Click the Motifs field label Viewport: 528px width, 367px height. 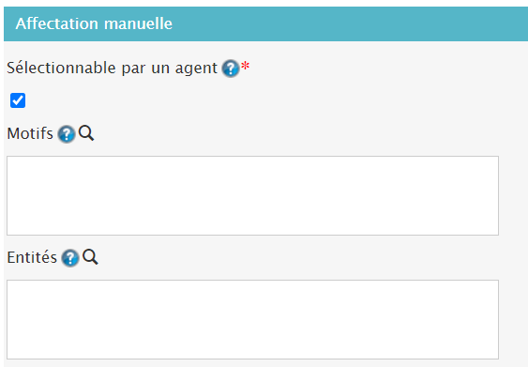(30, 133)
